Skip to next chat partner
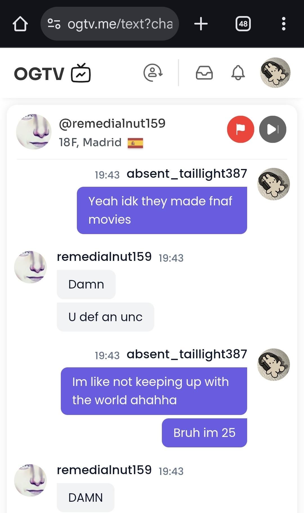The height and width of the screenshot is (513, 304). coord(272,129)
